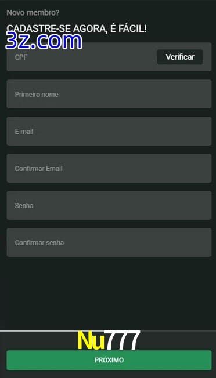Image resolution: width=216 pixels, height=378 pixels.
Task: Click the Senha password field
Action: point(109,205)
